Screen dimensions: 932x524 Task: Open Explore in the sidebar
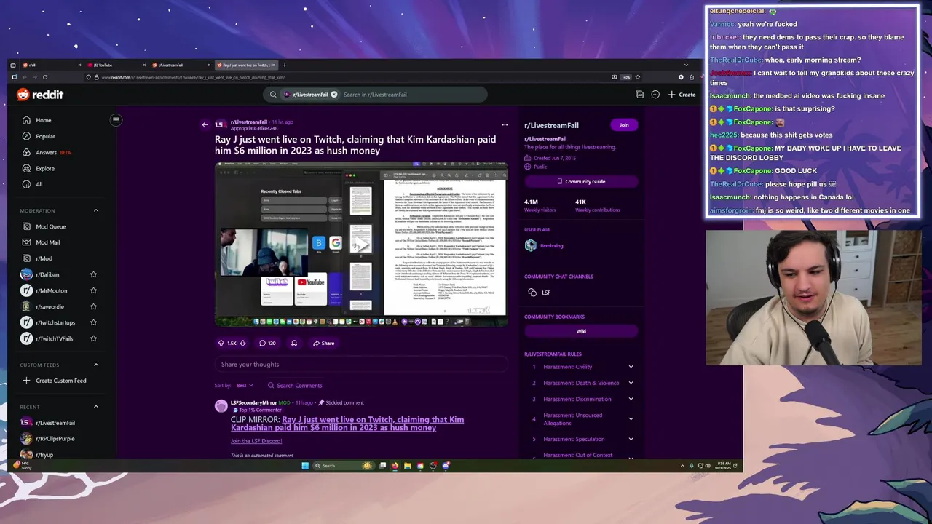click(38, 168)
